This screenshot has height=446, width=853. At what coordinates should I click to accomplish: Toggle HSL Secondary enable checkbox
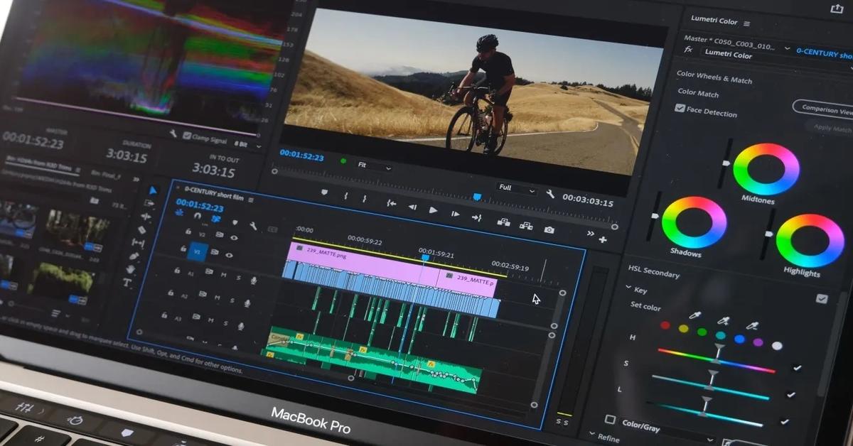point(822,298)
